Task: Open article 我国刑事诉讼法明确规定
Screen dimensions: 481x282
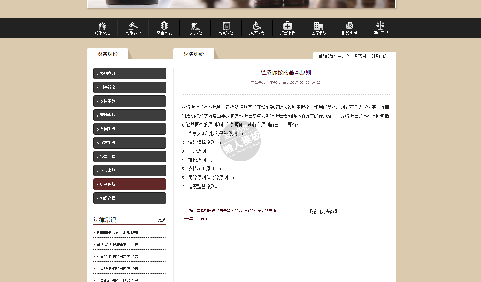Action: (117, 233)
